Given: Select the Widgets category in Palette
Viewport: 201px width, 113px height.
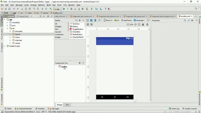Looking at the screenshot, I should 58,26.
